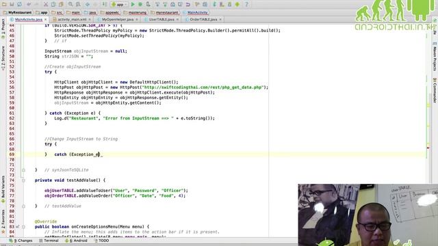This screenshot has width=438, height=246.
Task: Click the Make Project icon
Action: pos(105,4)
